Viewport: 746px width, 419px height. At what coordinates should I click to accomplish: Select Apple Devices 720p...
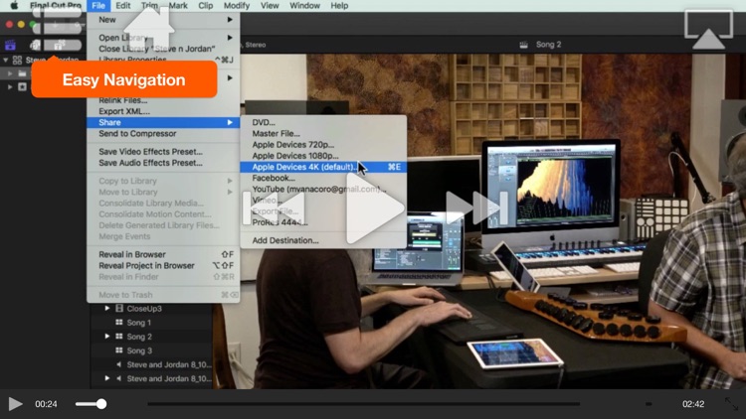[293, 144]
